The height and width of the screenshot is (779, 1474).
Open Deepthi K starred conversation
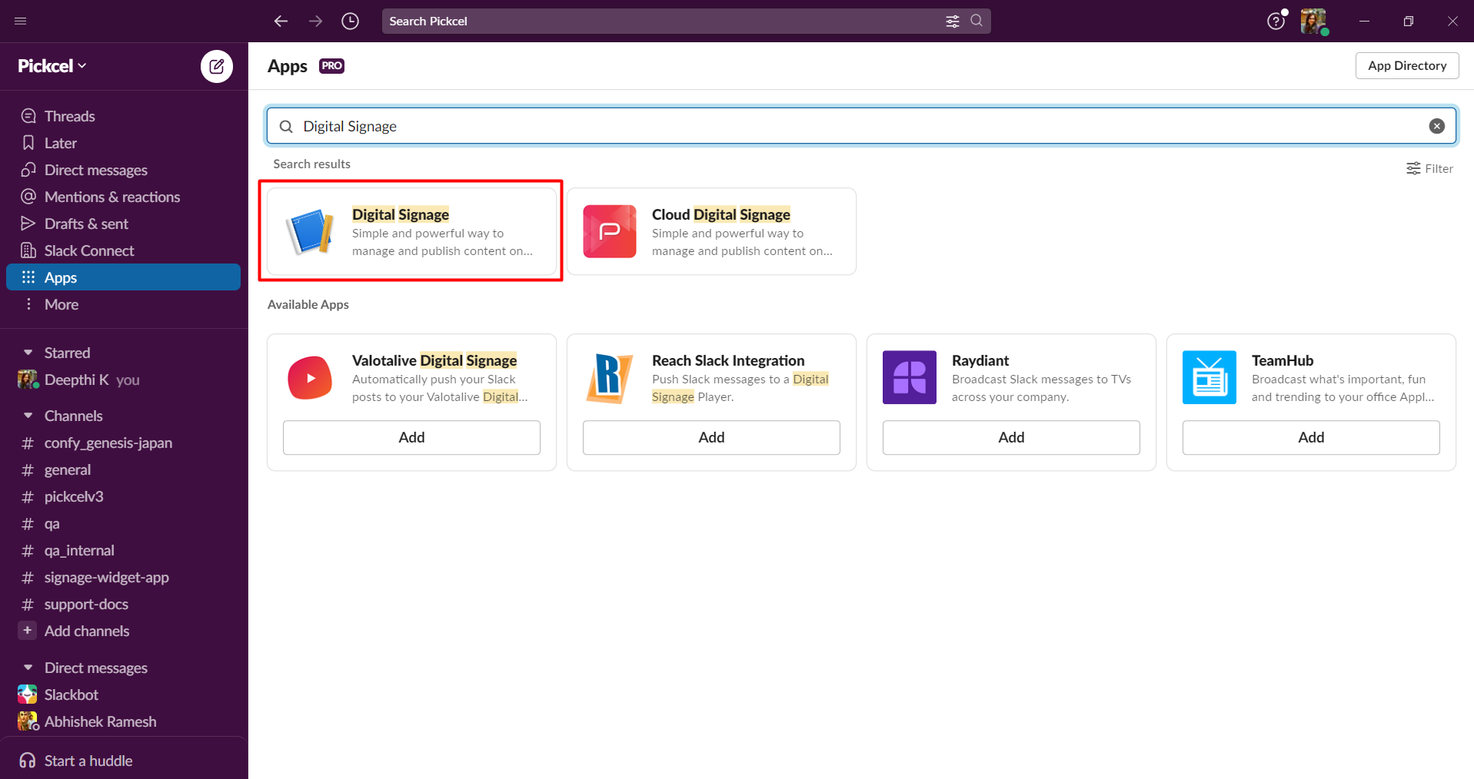123,380
